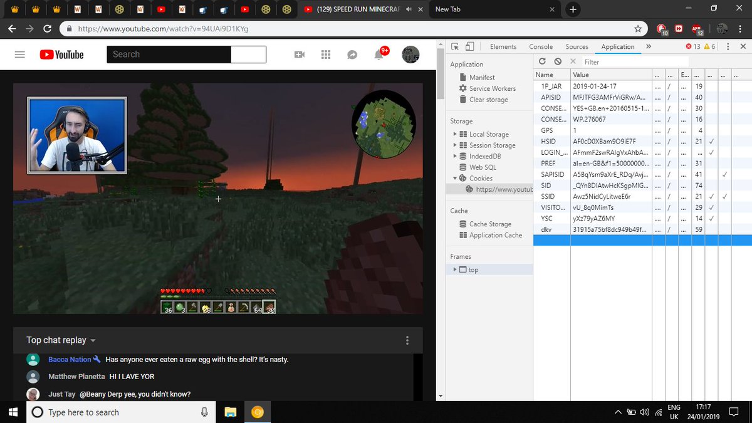Open the Top chat replay dropdown
Screen dimensions: 752x423
[61, 340]
